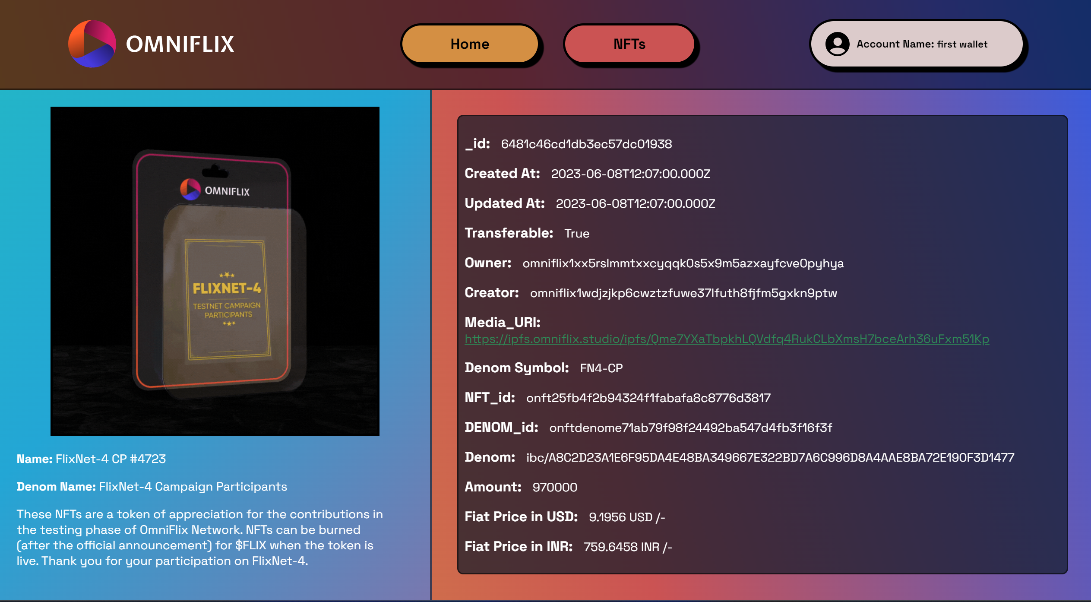Click the Owner wallet address value

[683, 263]
